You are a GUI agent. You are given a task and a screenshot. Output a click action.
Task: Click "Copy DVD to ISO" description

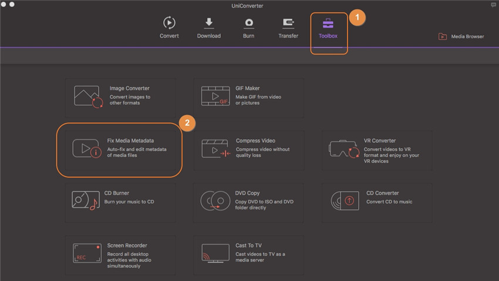click(x=264, y=205)
